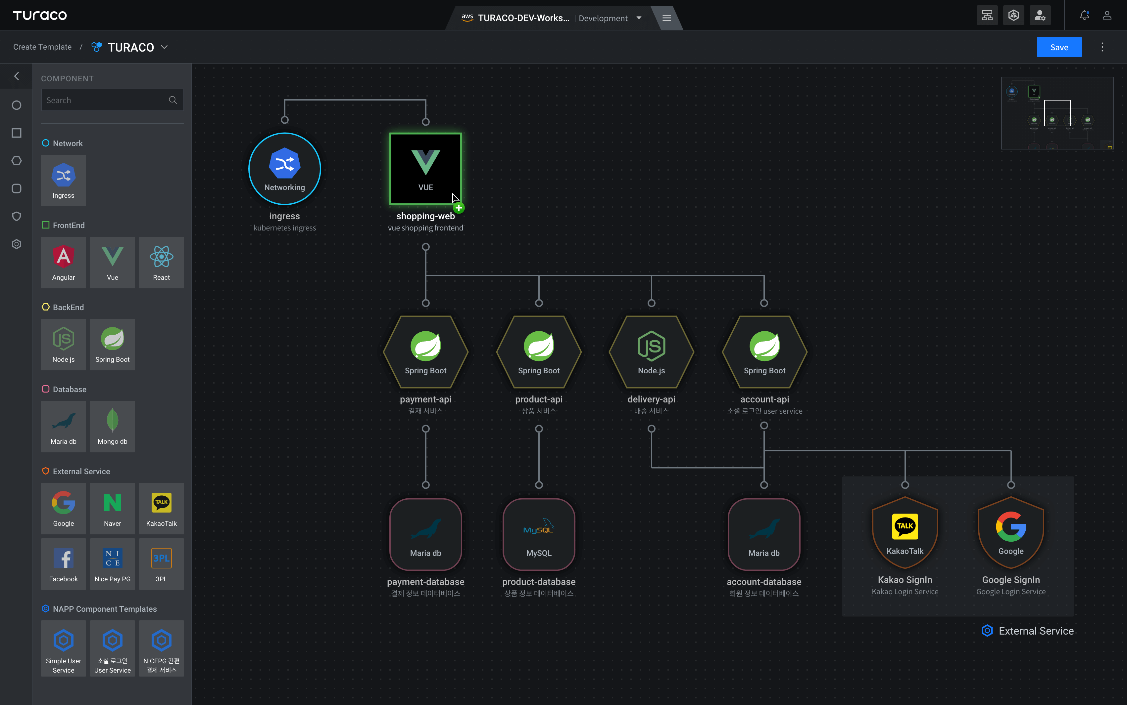
Task: Select the Ingress component in Network palette
Action: click(64, 181)
